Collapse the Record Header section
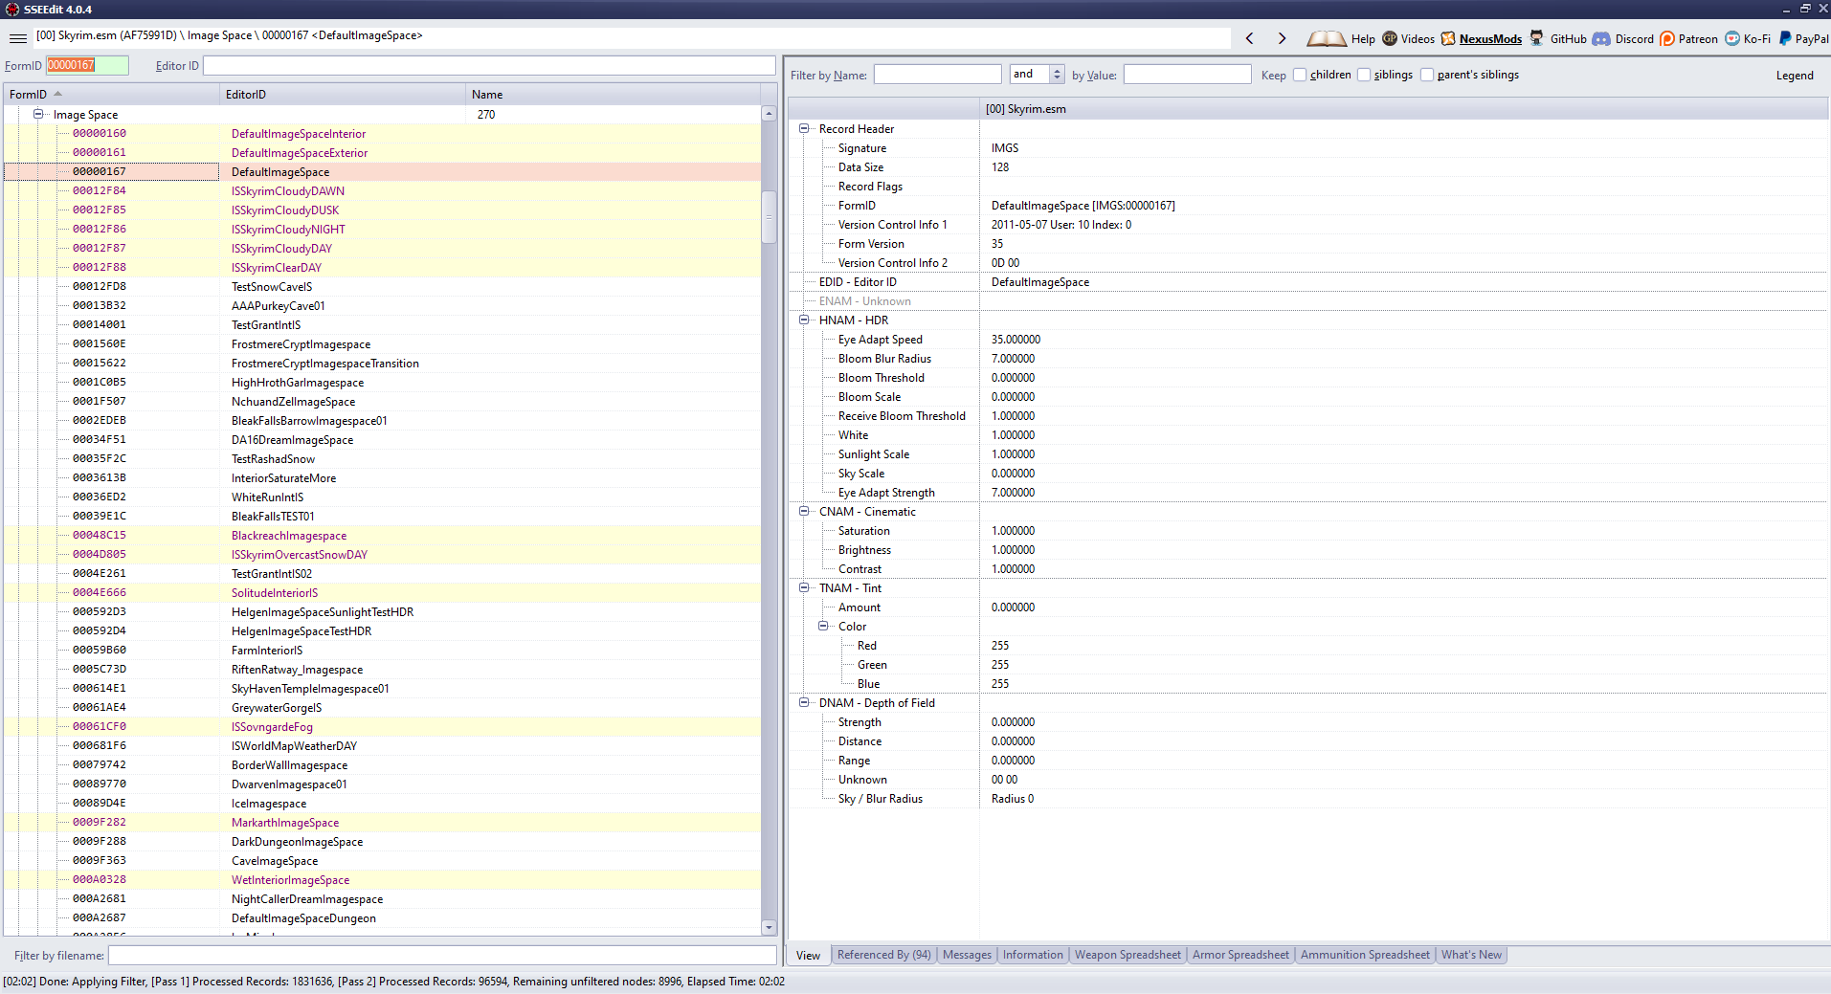 tap(804, 128)
